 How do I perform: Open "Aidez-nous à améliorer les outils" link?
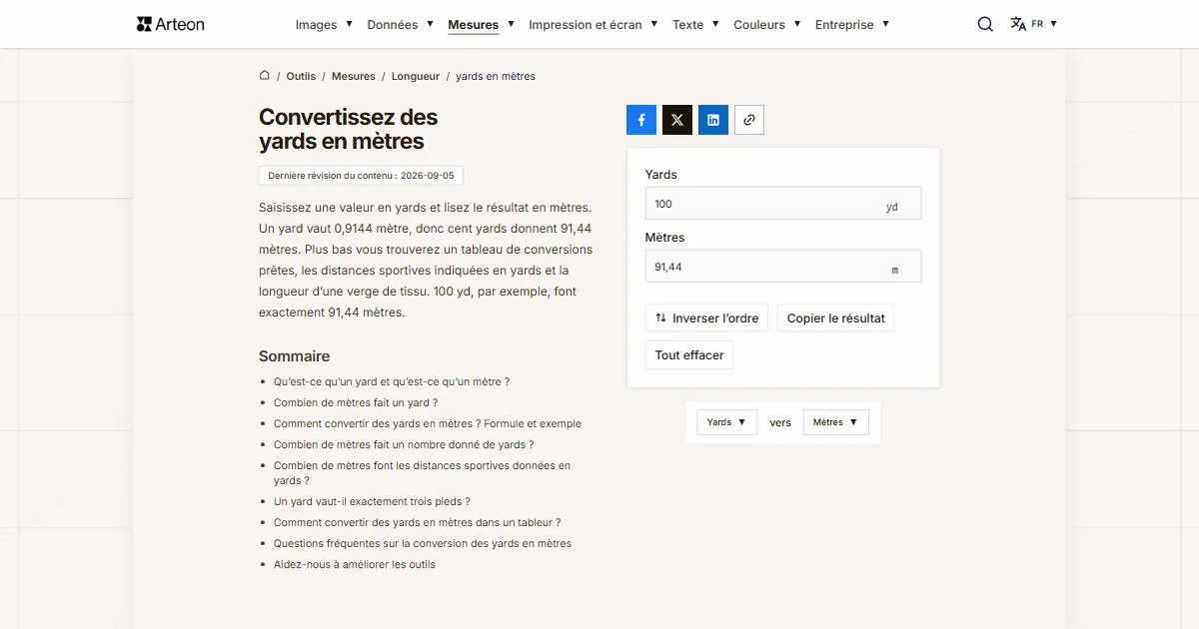[355, 564]
